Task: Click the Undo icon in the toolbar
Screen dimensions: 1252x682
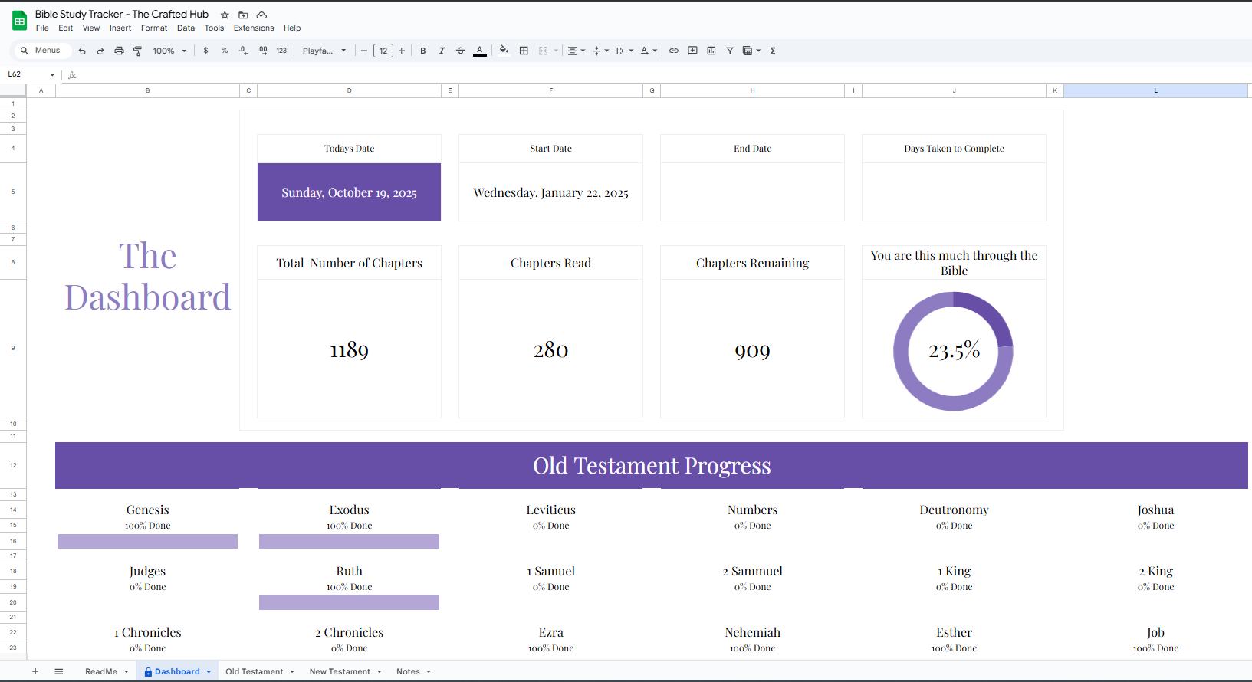Action: click(x=82, y=51)
